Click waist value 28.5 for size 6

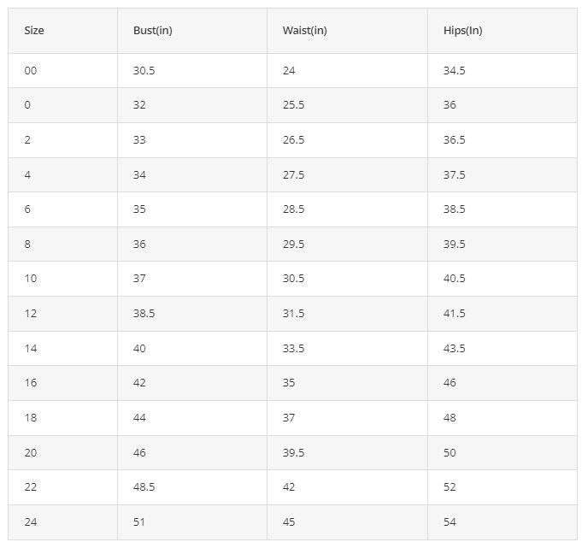(x=293, y=209)
